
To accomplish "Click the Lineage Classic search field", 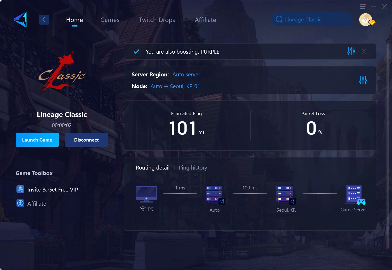I will [311, 19].
